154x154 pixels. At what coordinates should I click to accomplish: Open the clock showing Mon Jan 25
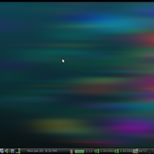tap(42, 151)
